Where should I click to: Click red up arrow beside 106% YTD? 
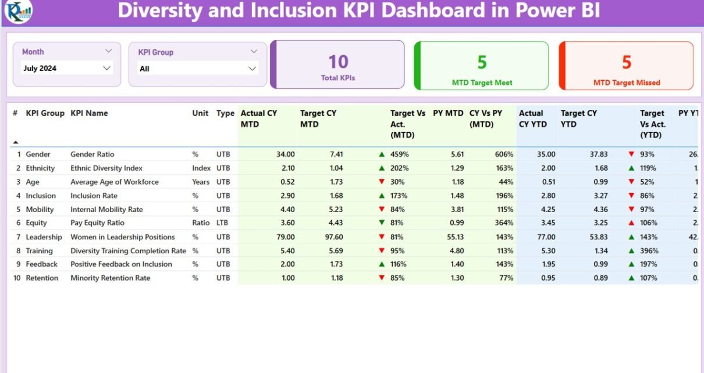631,223
